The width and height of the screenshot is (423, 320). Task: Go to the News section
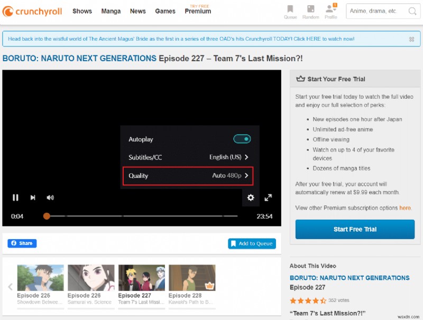point(137,11)
